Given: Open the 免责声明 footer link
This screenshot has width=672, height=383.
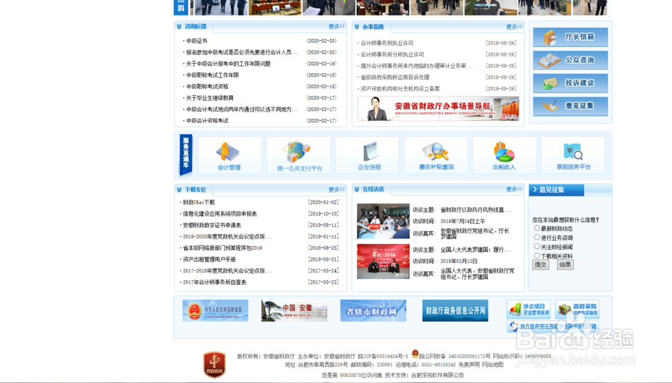Looking at the screenshot, I should 469,365.
